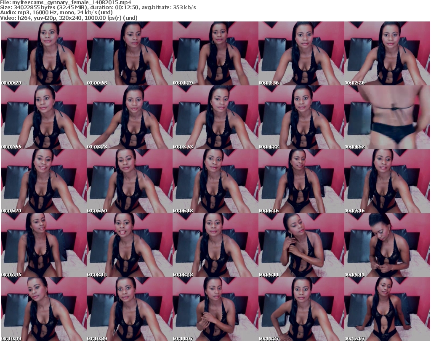Select the thumbnail stamped 00:00:58

[x=130, y=53]
